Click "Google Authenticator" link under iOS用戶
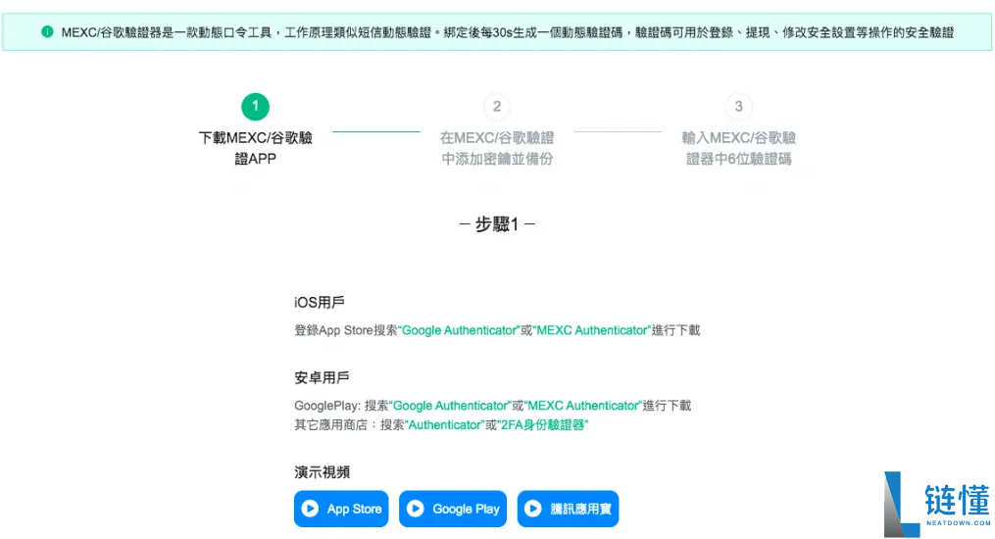Screen dimensions: 995x539 click(x=460, y=330)
